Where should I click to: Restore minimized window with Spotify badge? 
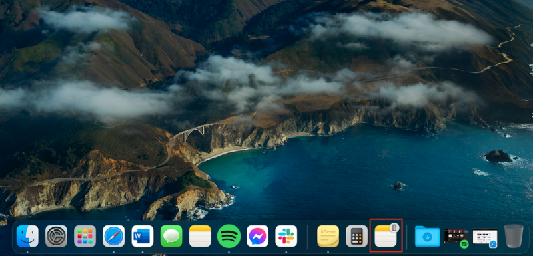[456, 238]
